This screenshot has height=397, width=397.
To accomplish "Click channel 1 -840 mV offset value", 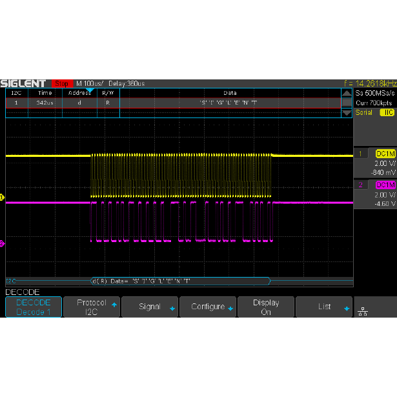I will click(x=383, y=172).
